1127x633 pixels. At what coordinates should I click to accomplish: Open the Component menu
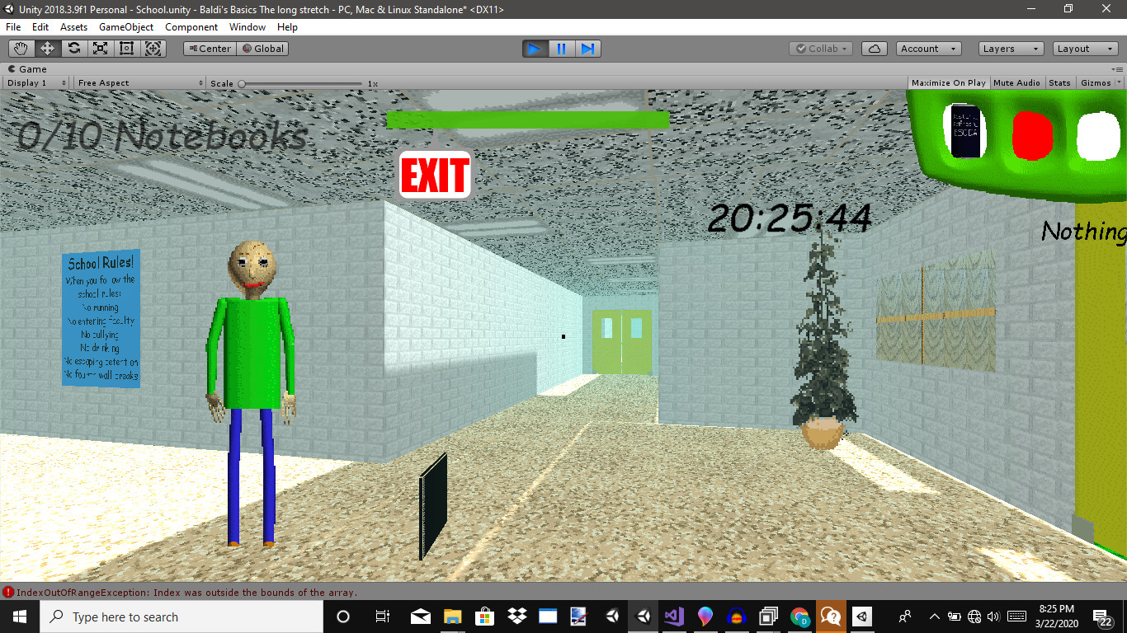pos(191,27)
